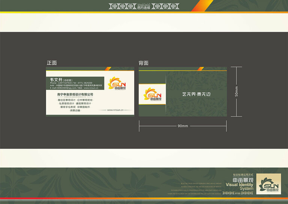Screen dimensions: 288x204
Task: Click the www.nnsun.cn link on front card
Action: click(118, 110)
